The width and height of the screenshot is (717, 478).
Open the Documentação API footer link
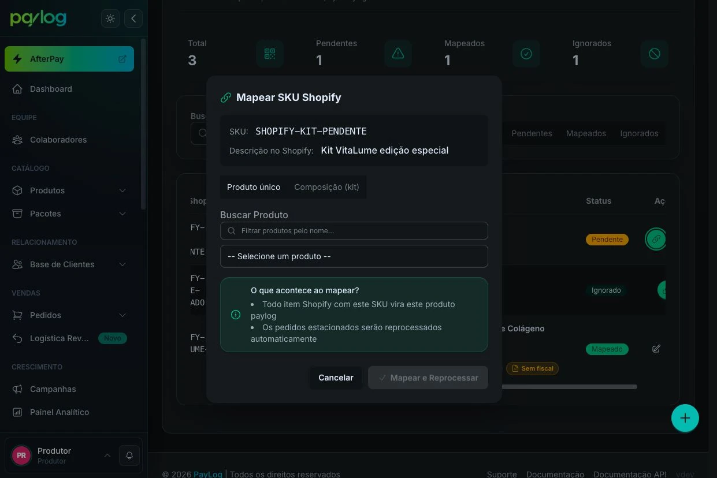tap(630, 475)
